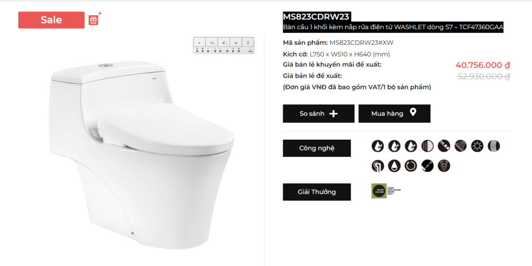Select the Giải Thưởng label tab
The height and width of the screenshot is (266, 532).
(x=317, y=192)
